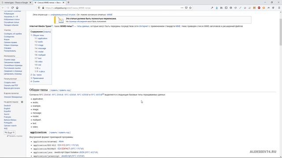Screen dimensions: 282x158
Task: Reload the page with the refresh icon
Action: pyautogui.click(x=12, y=8)
